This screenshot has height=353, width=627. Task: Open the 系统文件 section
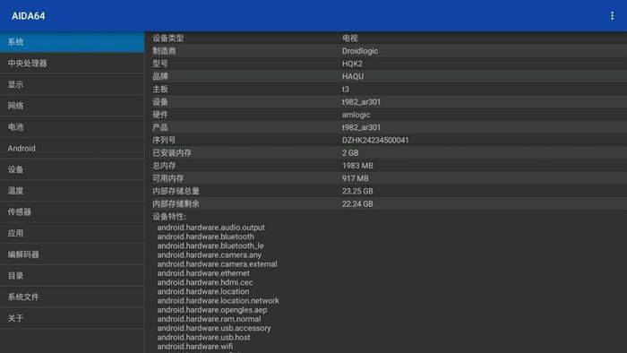point(72,297)
